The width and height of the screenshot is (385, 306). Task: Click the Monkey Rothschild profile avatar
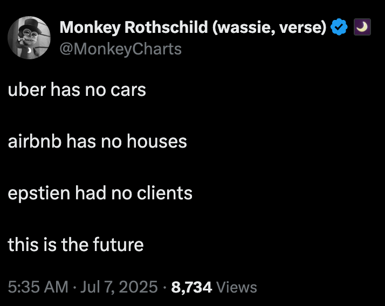(x=30, y=37)
